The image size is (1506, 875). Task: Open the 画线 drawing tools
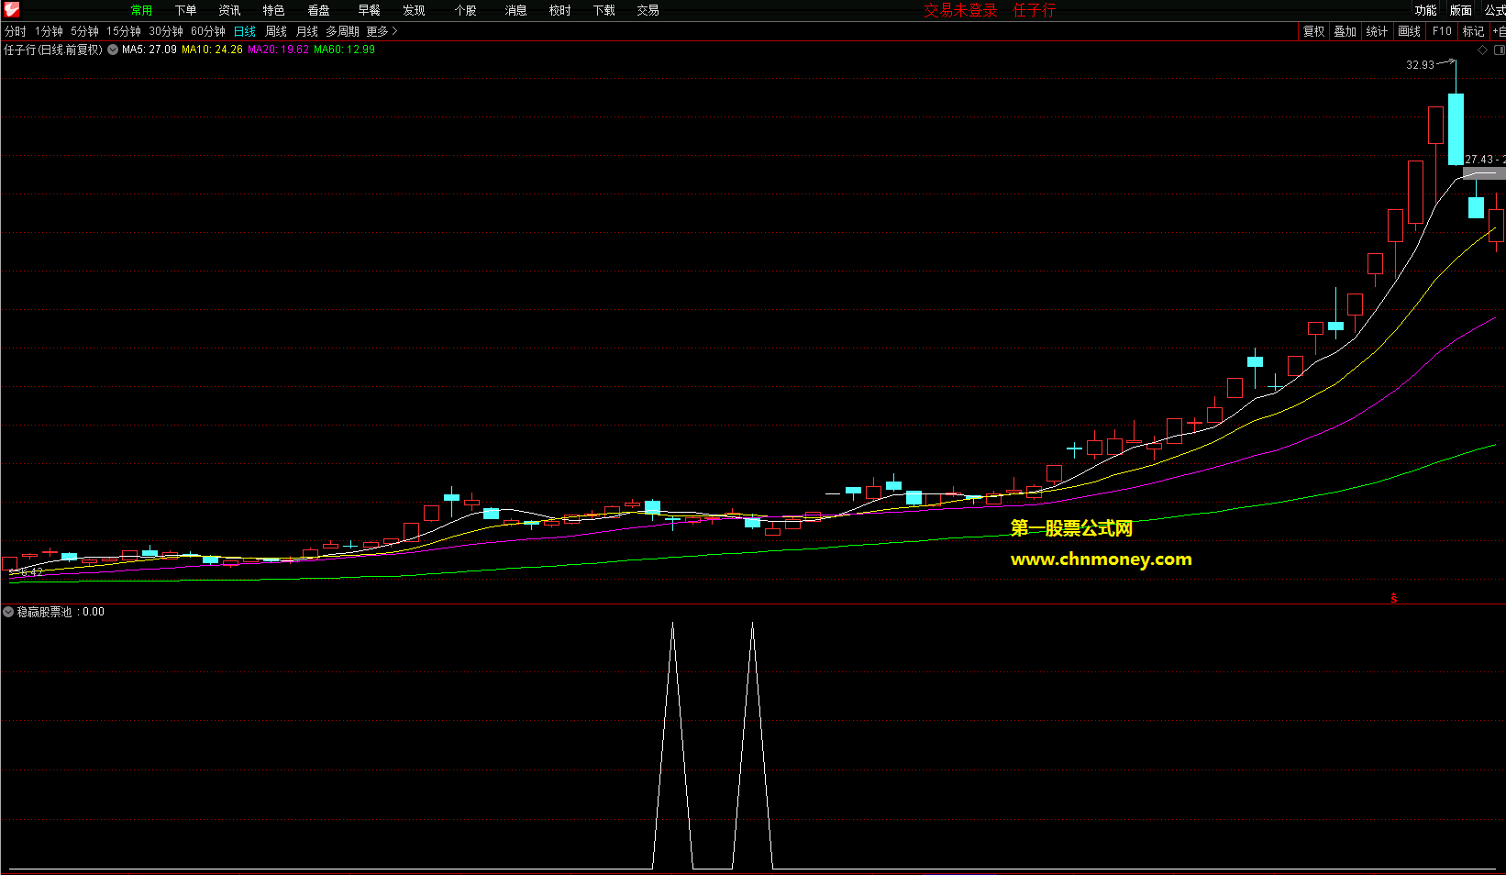coord(1409,31)
